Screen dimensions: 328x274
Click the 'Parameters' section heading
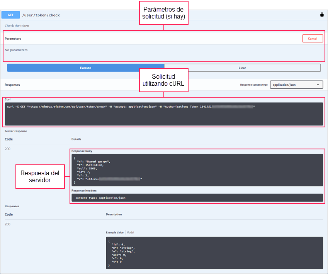pyautogui.click(x=13, y=39)
